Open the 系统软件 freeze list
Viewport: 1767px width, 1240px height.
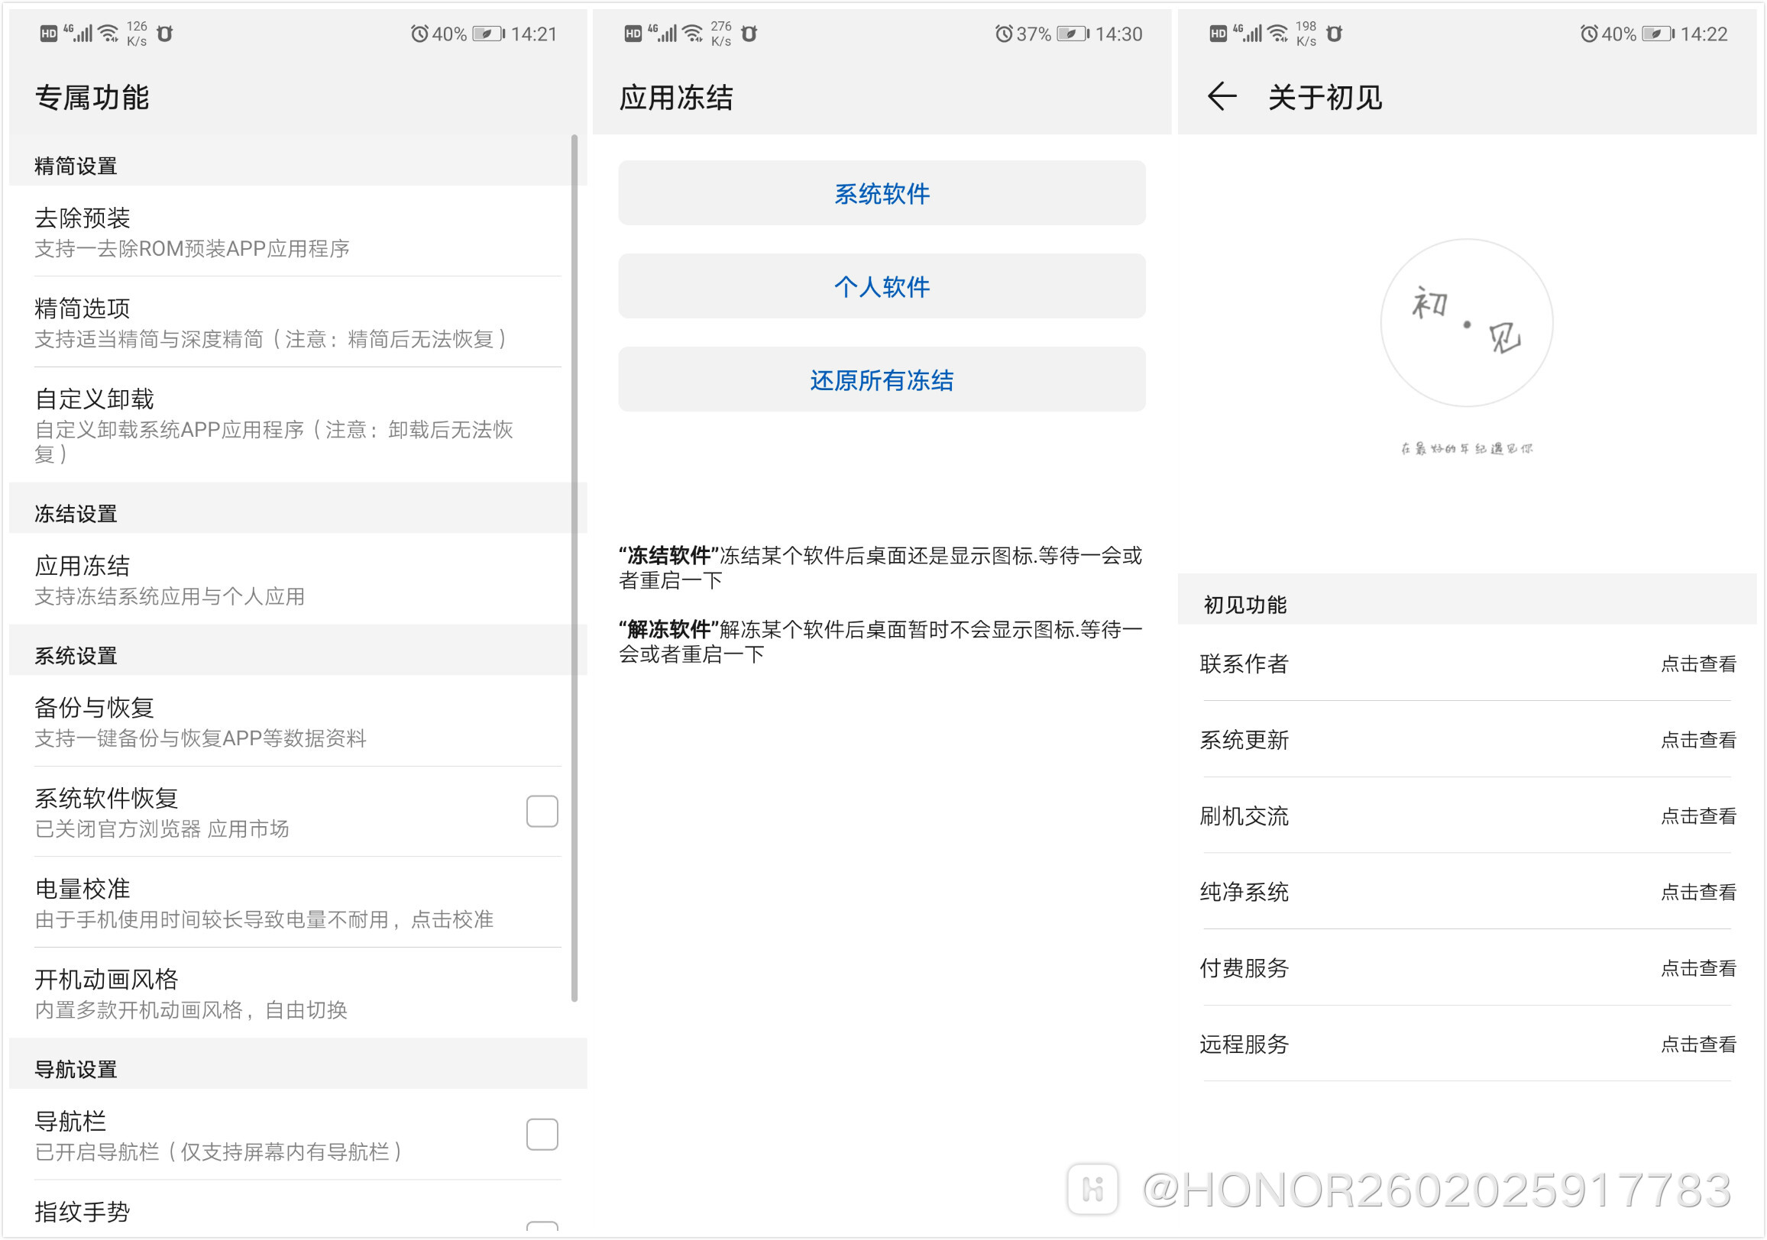coord(882,193)
